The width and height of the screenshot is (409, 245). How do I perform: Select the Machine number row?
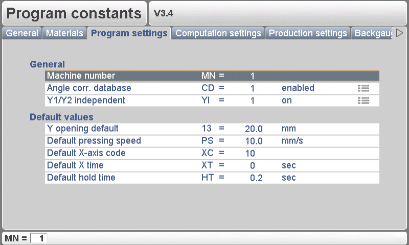click(212, 76)
